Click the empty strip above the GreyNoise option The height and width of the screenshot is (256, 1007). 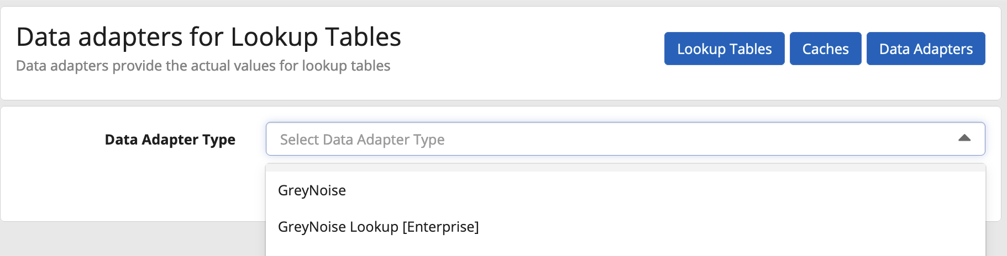[x=625, y=168]
